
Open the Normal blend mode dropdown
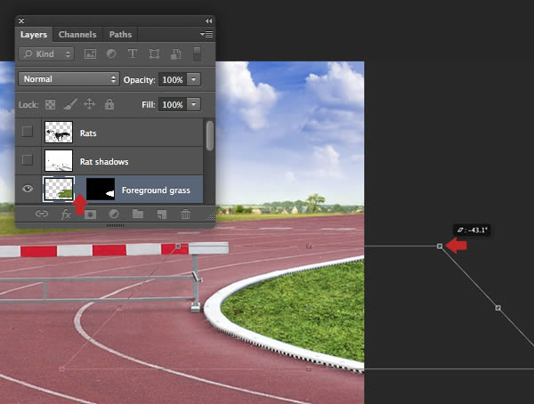tap(69, 79)
